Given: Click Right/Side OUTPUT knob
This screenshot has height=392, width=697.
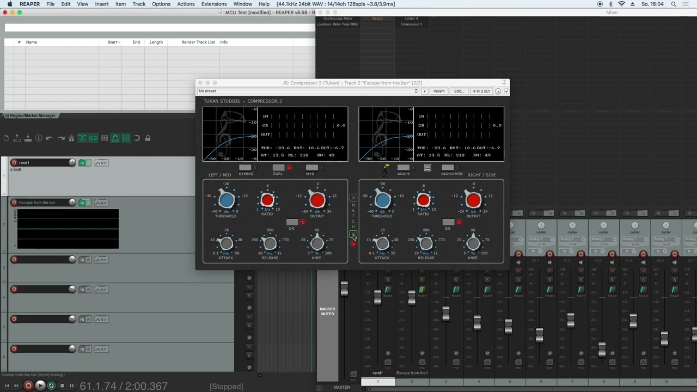Looking at the screenshot, I should [x=473, y=200].
